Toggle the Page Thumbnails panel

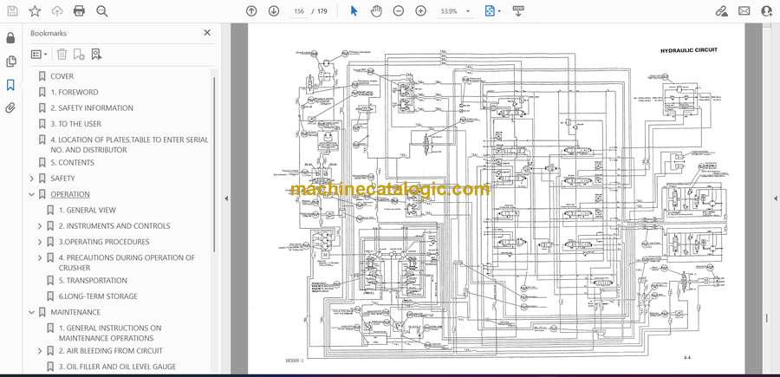10,62
